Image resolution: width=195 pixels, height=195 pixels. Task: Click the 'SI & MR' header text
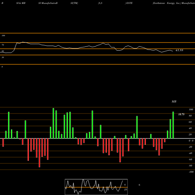coord(21,3)
